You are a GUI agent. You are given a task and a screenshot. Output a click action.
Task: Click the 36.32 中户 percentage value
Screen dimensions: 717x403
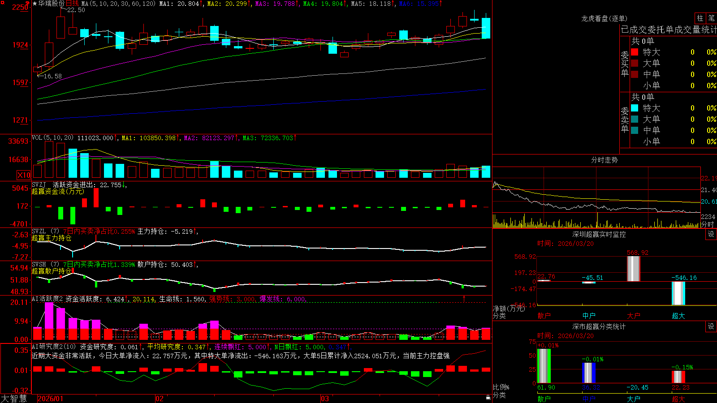pos(591,387)
